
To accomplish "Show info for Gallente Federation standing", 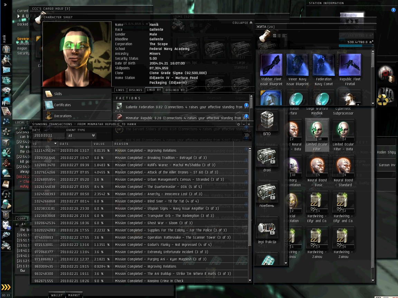I will tap(246, 105).
